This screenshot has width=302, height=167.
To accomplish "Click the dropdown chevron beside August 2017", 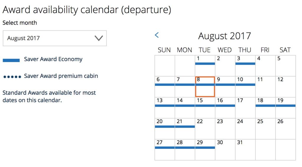I will [x=99, y=38].
